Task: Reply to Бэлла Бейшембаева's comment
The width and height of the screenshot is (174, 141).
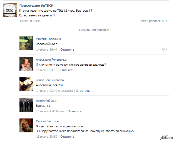Action: pyautogui.click(x=83, y=91)
